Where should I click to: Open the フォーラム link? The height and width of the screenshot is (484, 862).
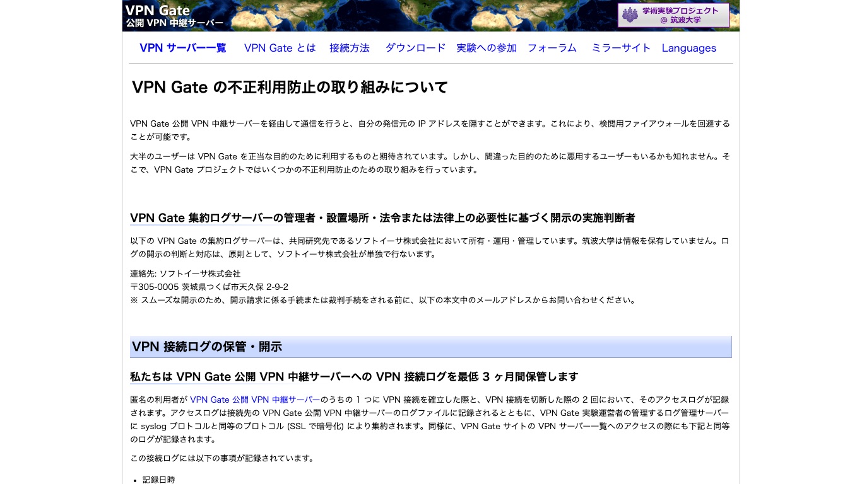(x=552, y=48)
